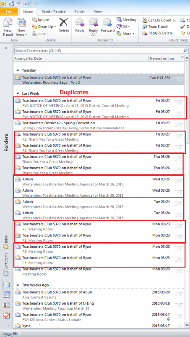Click envelope icon of Area Contest Results

(18, 292)
